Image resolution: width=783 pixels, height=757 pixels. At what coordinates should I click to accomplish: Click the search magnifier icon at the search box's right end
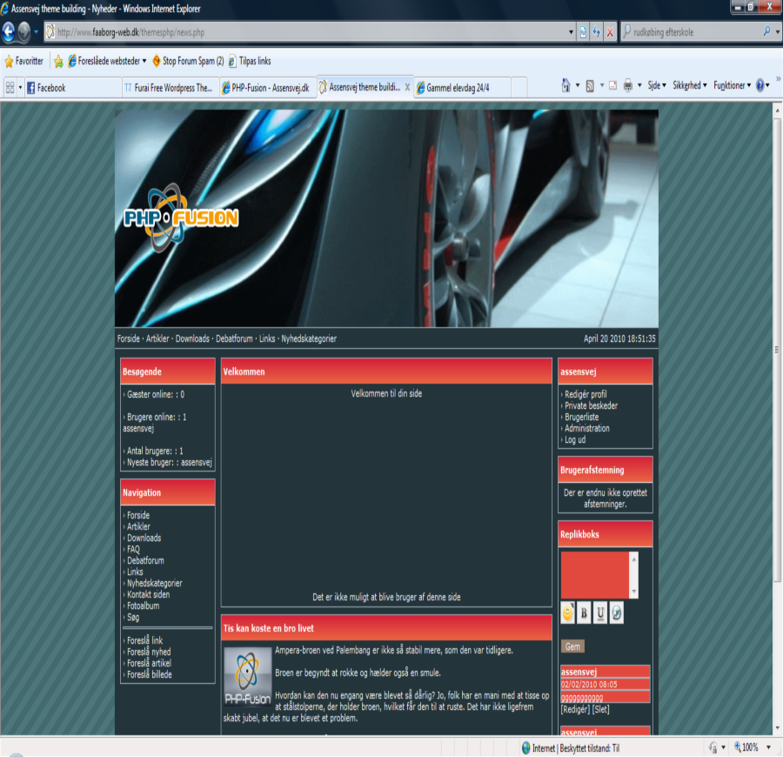pyautogui.click(x=766, y=31)
